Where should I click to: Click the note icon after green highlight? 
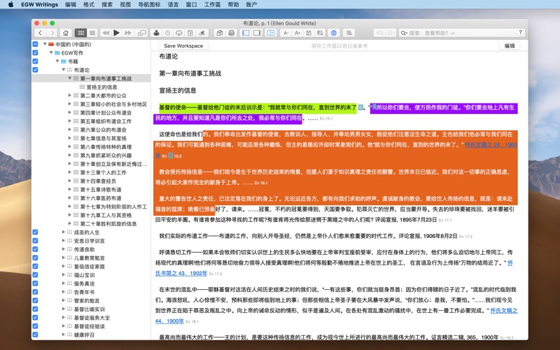[360, 107]
